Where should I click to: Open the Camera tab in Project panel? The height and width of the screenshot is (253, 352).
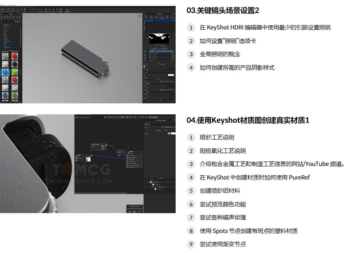click(x=156, y=17)
